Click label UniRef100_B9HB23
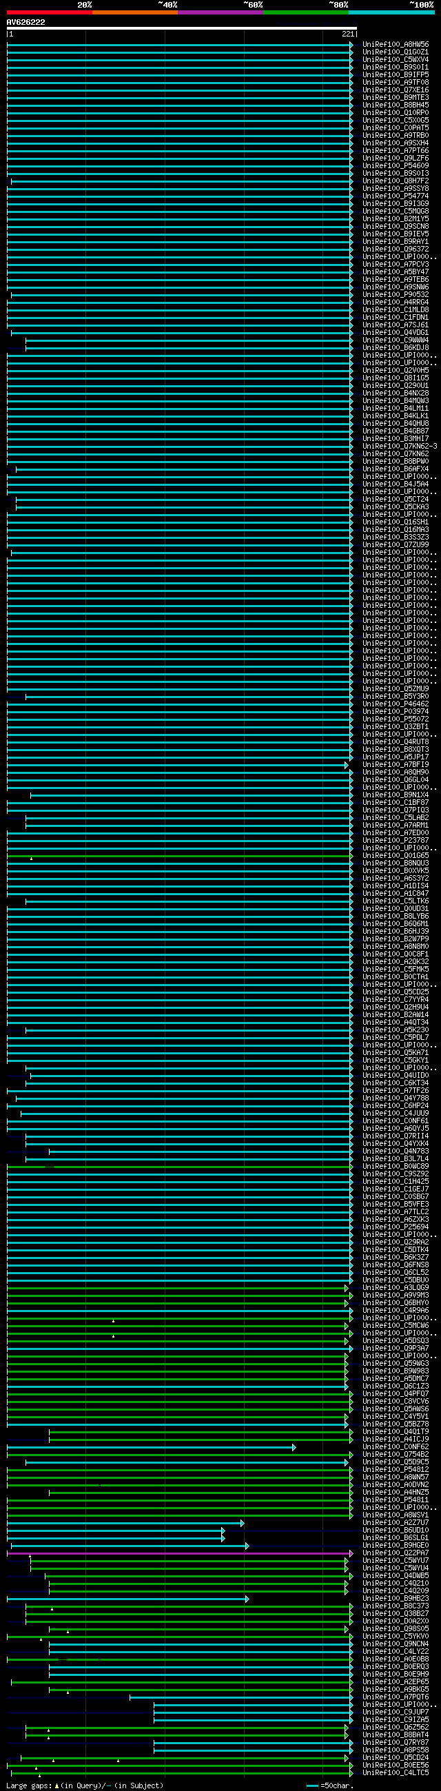Image resolution: width=441 pixels, height=1791 pixels. coord(395,1599)
